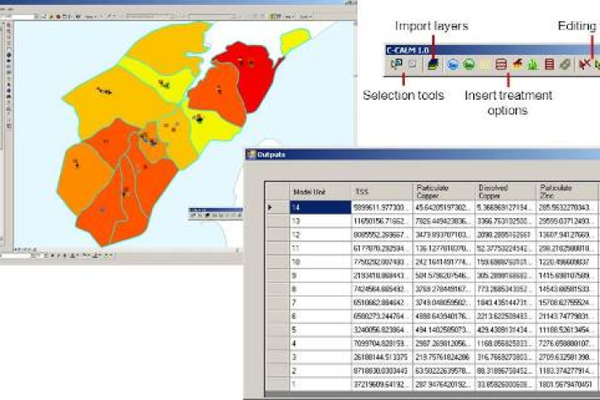The height and width of the screenshot is (400, 600).
Task: Click the green globe icon in C-CALM toolbar
Action: point(467,63)
